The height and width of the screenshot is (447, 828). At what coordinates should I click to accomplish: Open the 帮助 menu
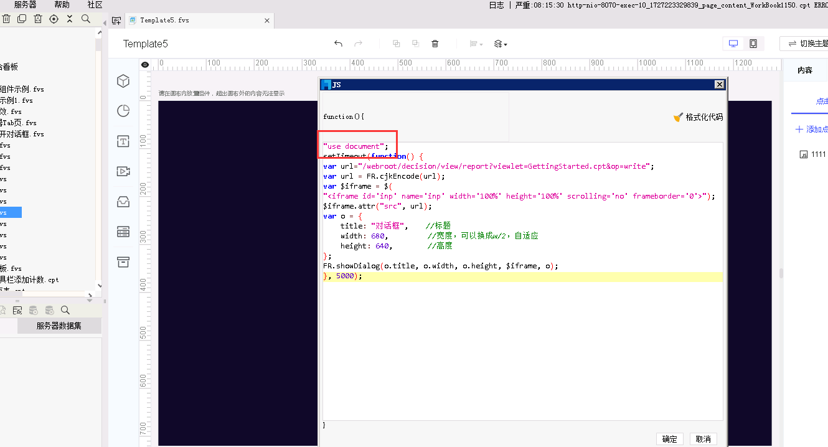tap(62, 4)
